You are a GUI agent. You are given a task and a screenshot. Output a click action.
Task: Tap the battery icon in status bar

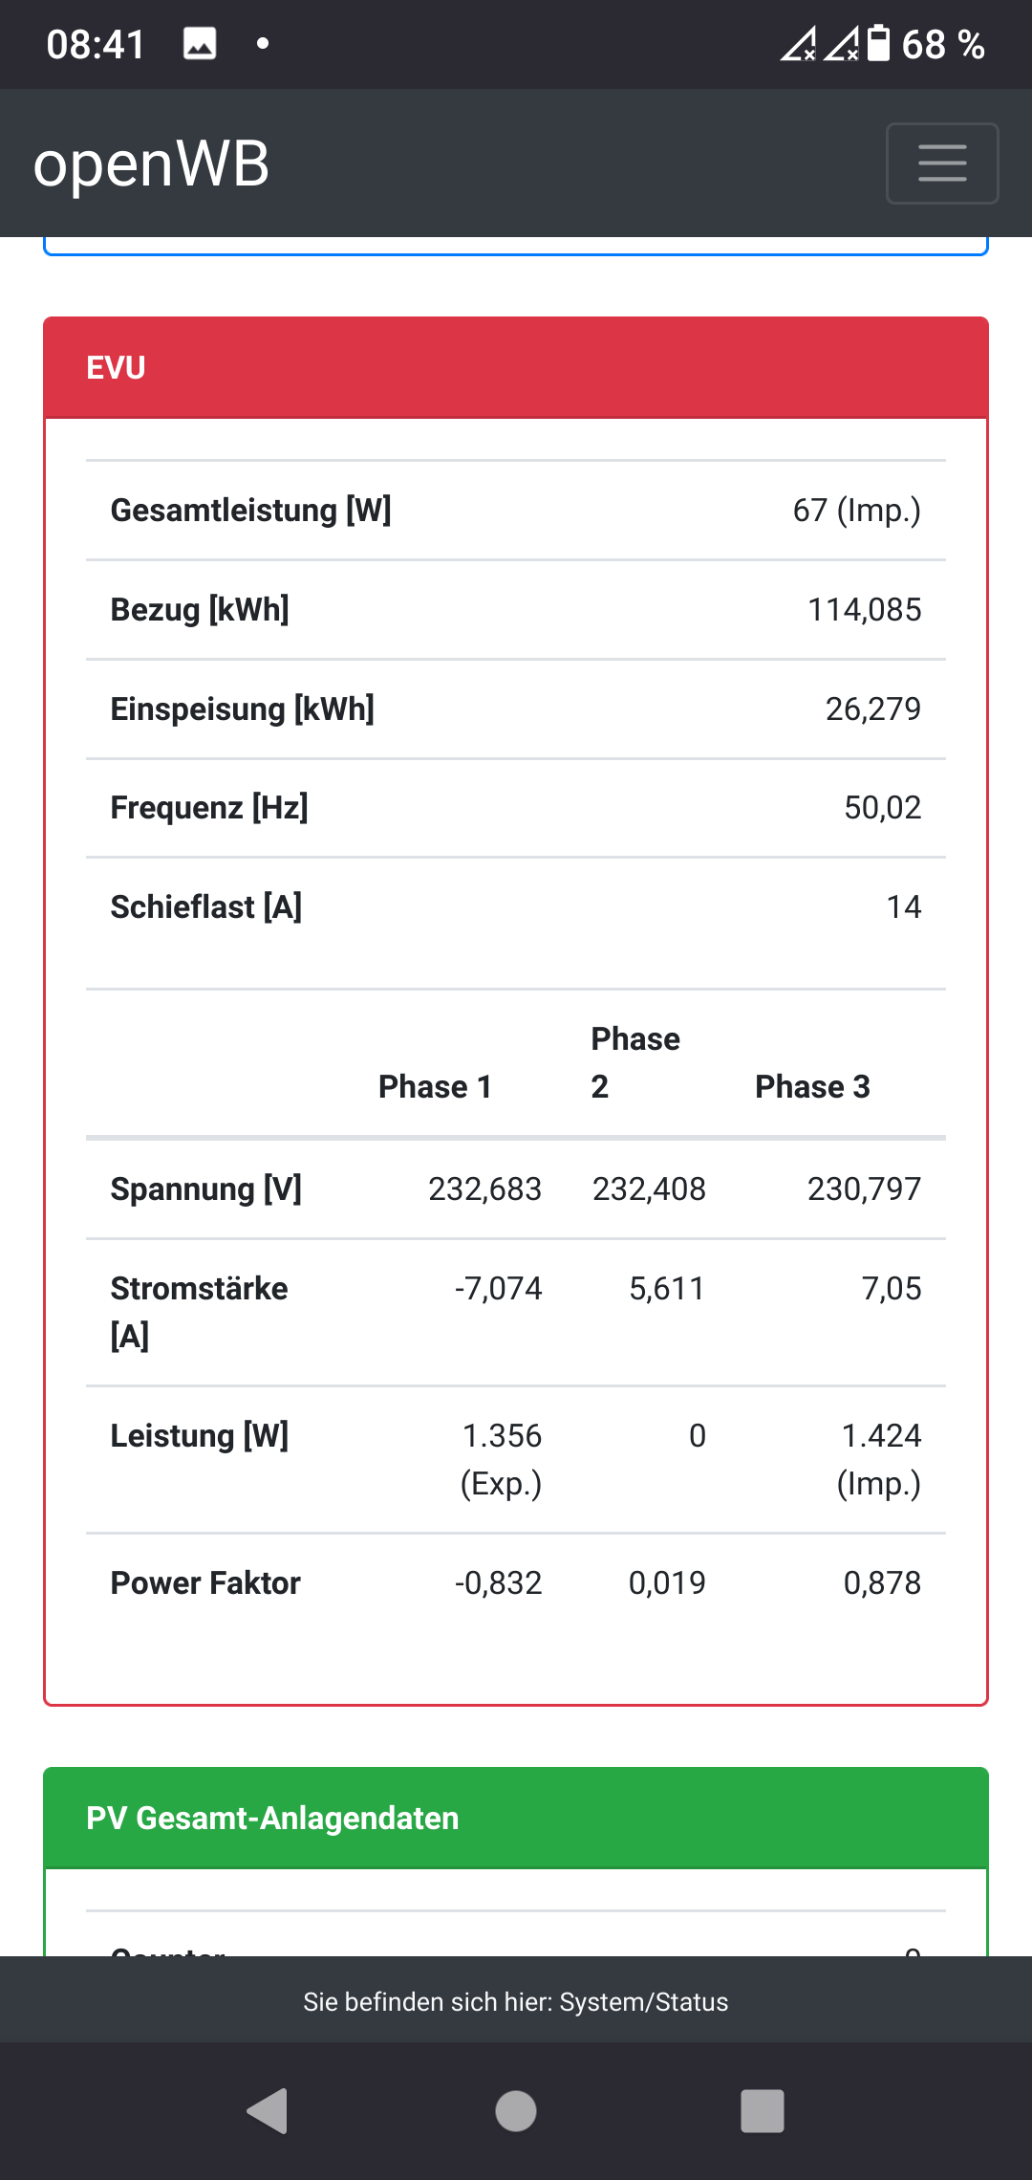[878, 44]
